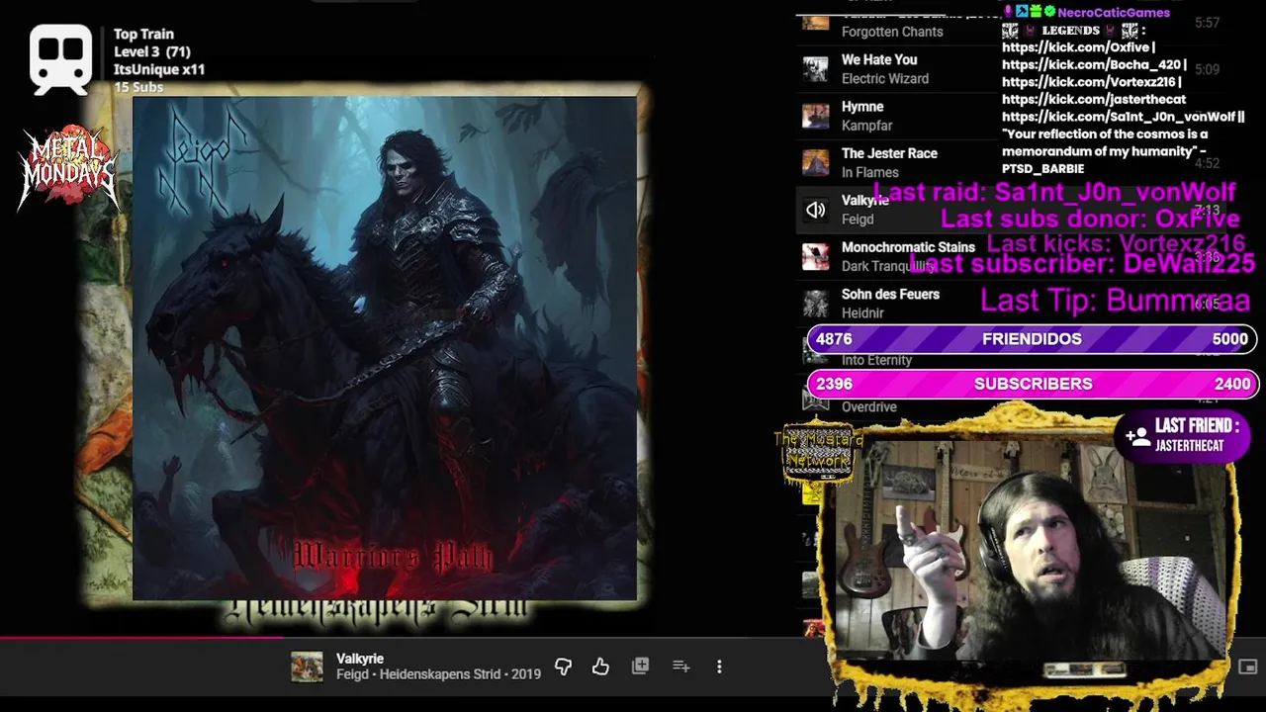
Task: Open the miniplayer icon in the player bar
Action: (x=1247, y=667)
